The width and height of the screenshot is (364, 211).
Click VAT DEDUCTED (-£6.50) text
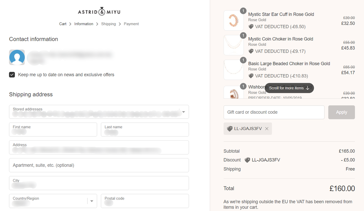click(x=280, y=27)
